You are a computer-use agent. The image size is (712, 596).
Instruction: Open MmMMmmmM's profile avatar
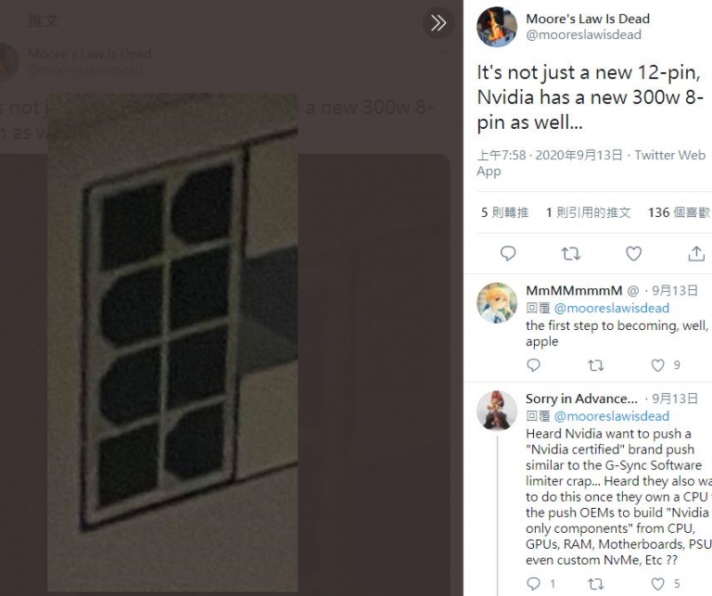497,303
